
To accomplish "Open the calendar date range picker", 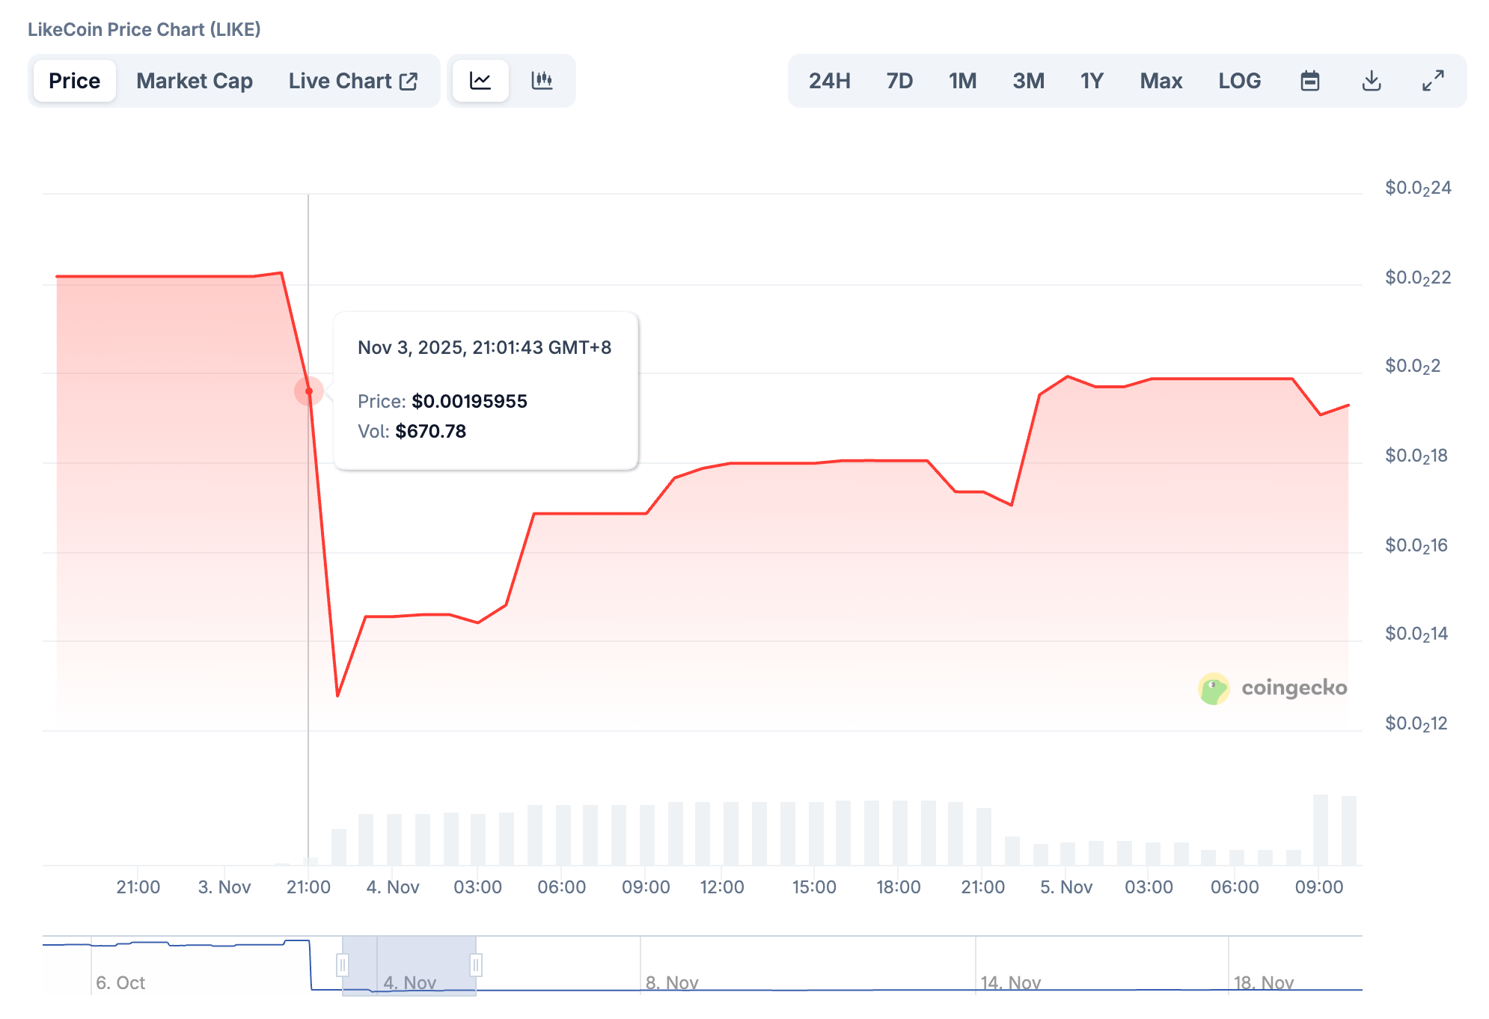I will [x=1309, y=81].
